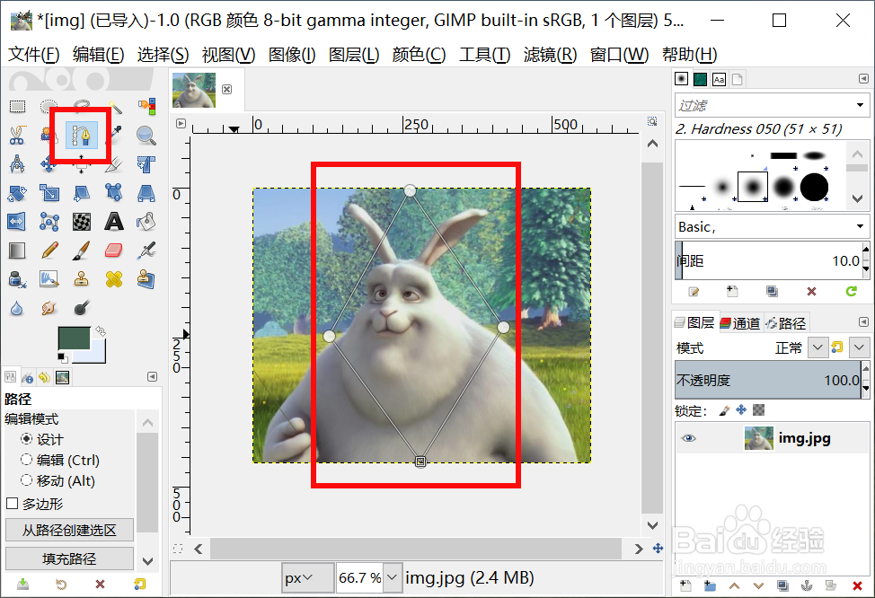Toggle the Quick Mask button below rulers
875x598 pixels.
[178, 549]
